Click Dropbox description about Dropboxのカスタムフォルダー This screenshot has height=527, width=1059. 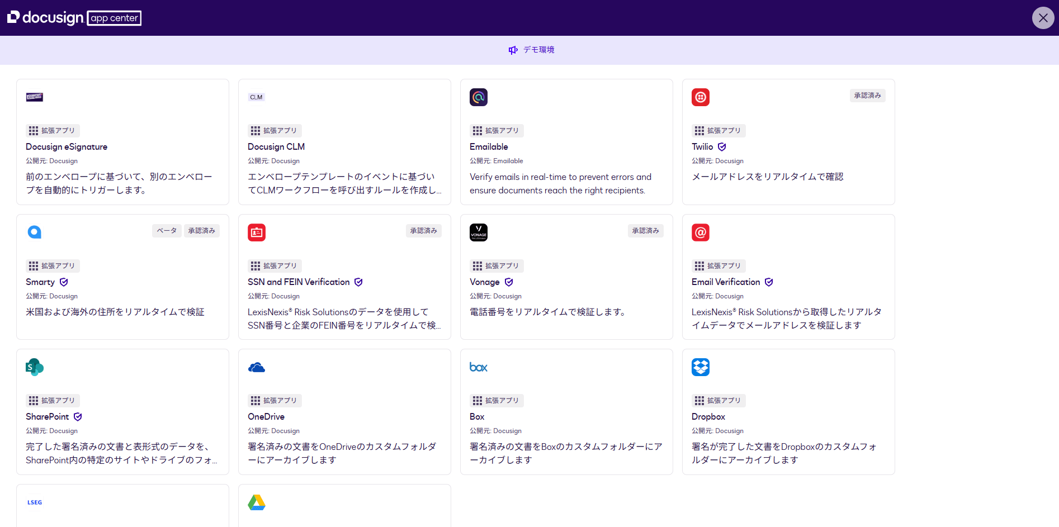pyautogui.click(x=784, y=454)
